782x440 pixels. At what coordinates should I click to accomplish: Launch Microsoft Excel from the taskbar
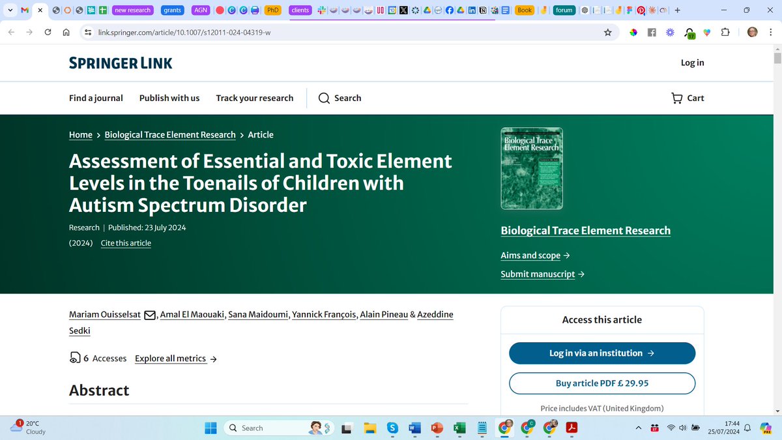[x=459, y=428]
